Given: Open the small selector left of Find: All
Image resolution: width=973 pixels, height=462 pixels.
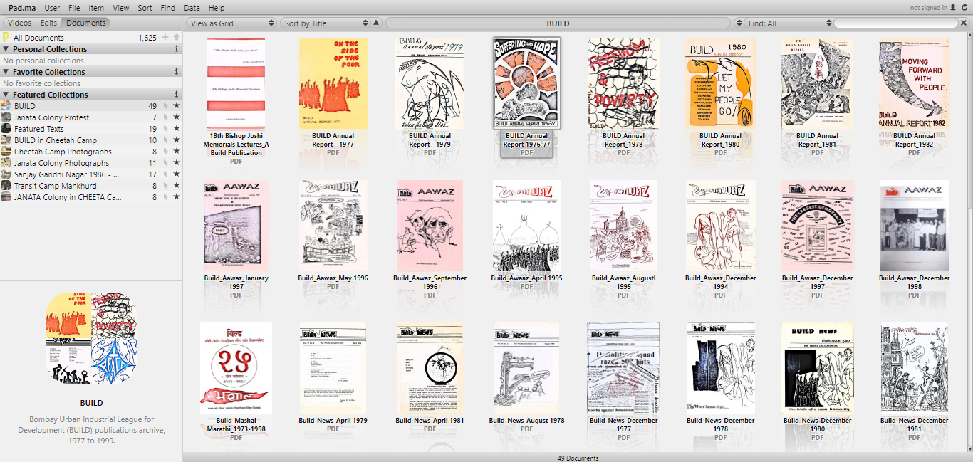Looking at the screenshot, I should (x=738, y=23).
